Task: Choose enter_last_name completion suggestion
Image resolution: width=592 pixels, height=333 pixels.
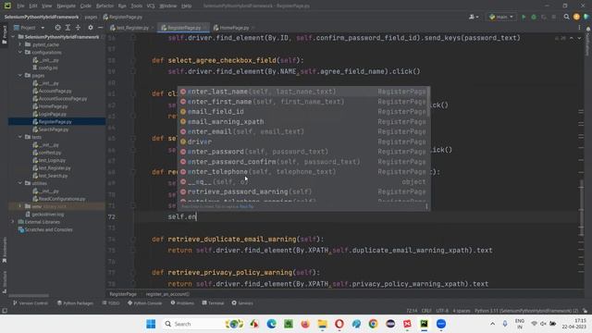Action: pyautogui.click(x=302, y=92)
